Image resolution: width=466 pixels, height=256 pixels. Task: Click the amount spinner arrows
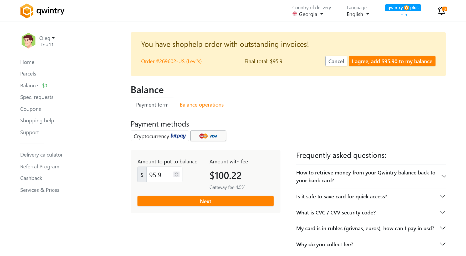pyautogui.click(x=177, y=174)
